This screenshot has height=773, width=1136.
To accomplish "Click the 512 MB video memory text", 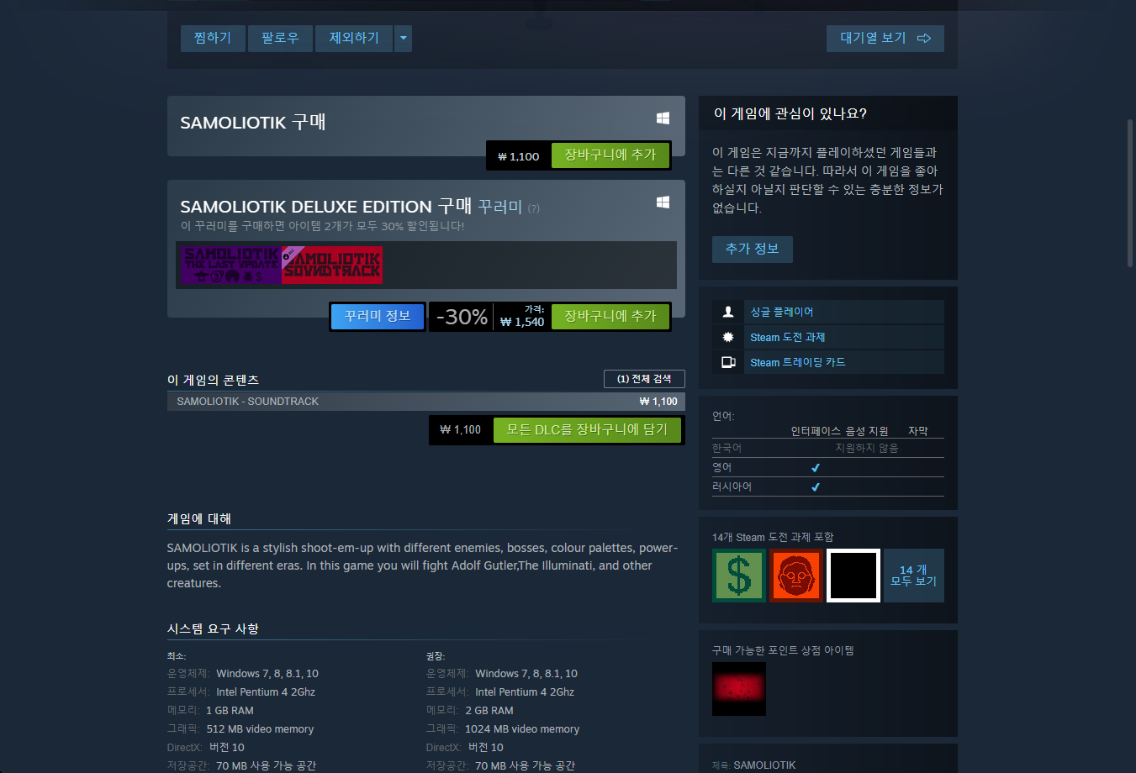I will (x=260, y=729).
